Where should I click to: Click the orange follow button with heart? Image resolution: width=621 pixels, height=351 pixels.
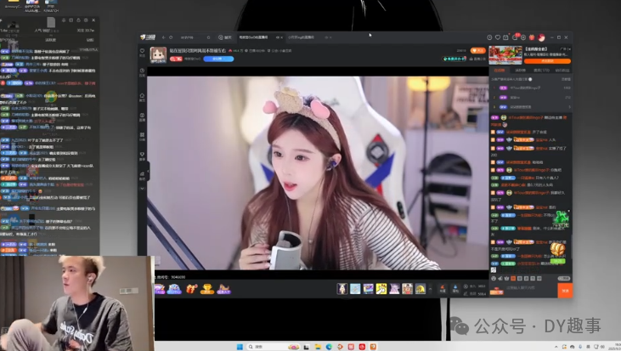(x=478, y=50)
